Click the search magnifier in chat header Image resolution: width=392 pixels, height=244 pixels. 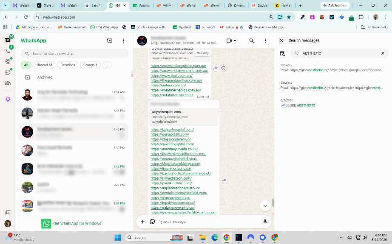[252, 41]
